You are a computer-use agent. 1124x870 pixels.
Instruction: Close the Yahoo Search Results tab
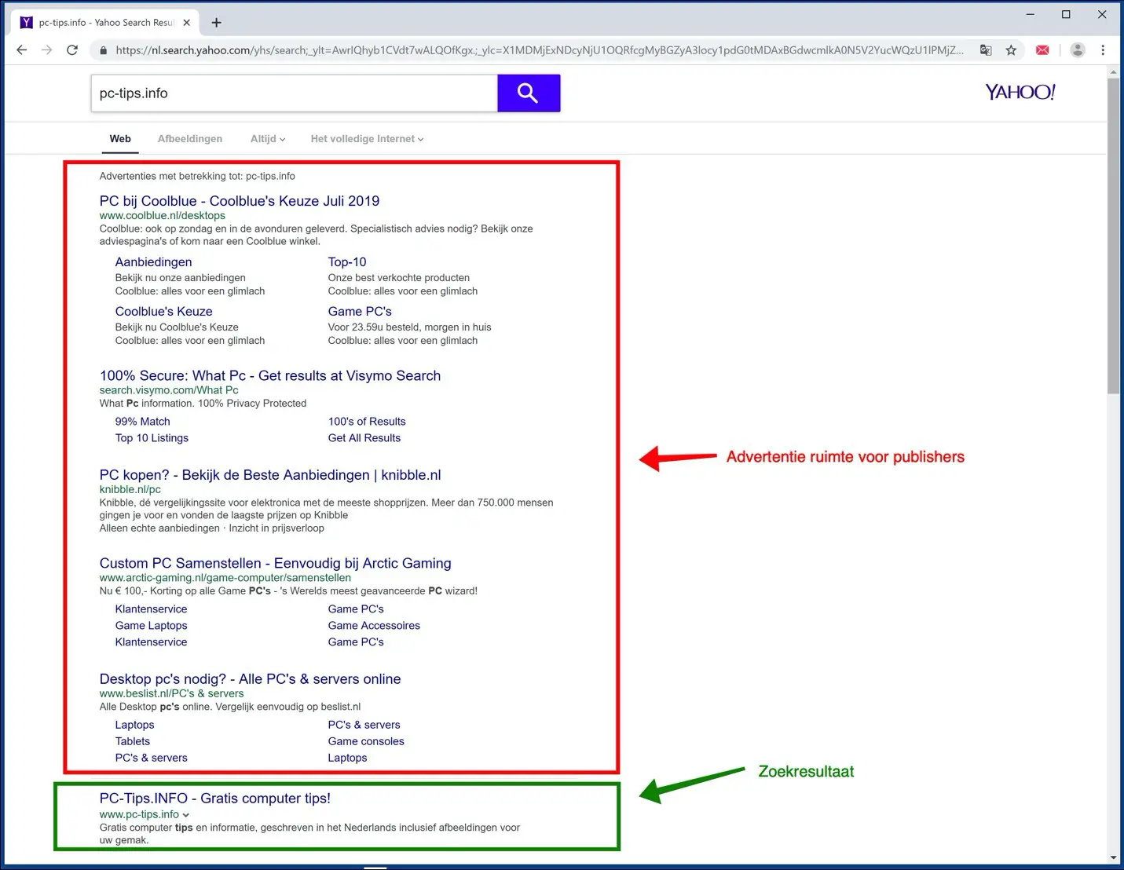[186, 23]
